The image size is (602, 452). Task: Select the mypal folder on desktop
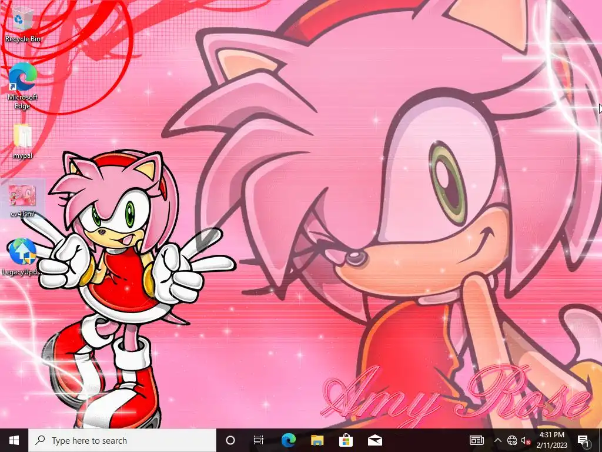23,141
